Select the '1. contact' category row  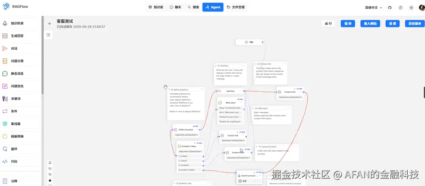click(x=190, y=156)
